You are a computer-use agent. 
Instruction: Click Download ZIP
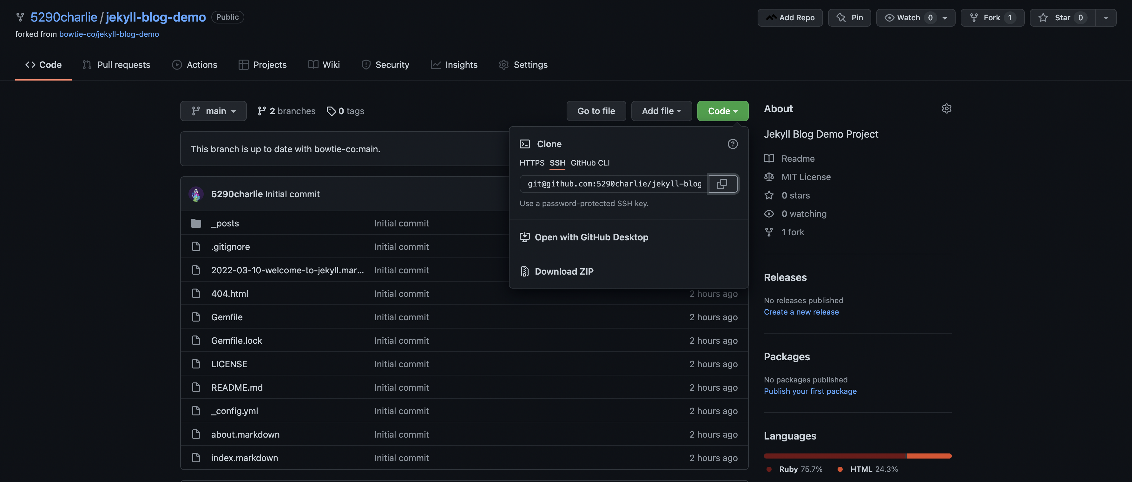tap(564, 271)
